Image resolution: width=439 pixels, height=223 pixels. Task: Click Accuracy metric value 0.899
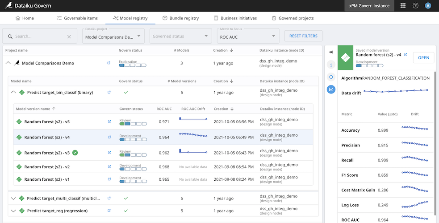tap(383, 130)
